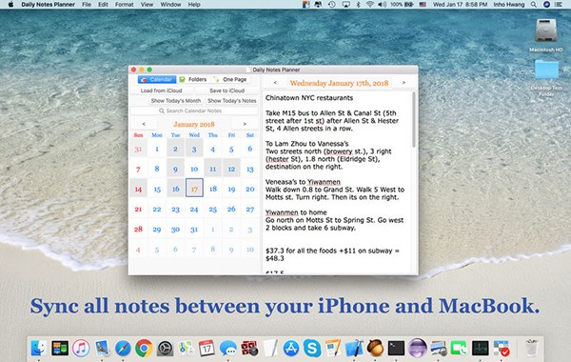Click the volume menu bar icon

(x=382, y=5)
